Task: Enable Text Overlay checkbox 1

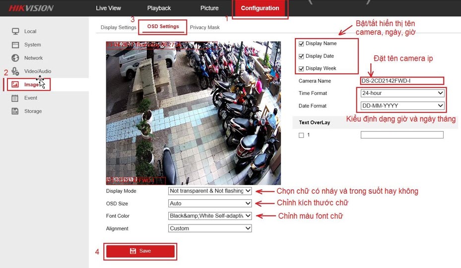Action: pyautogui.click(x=301, y=135)
